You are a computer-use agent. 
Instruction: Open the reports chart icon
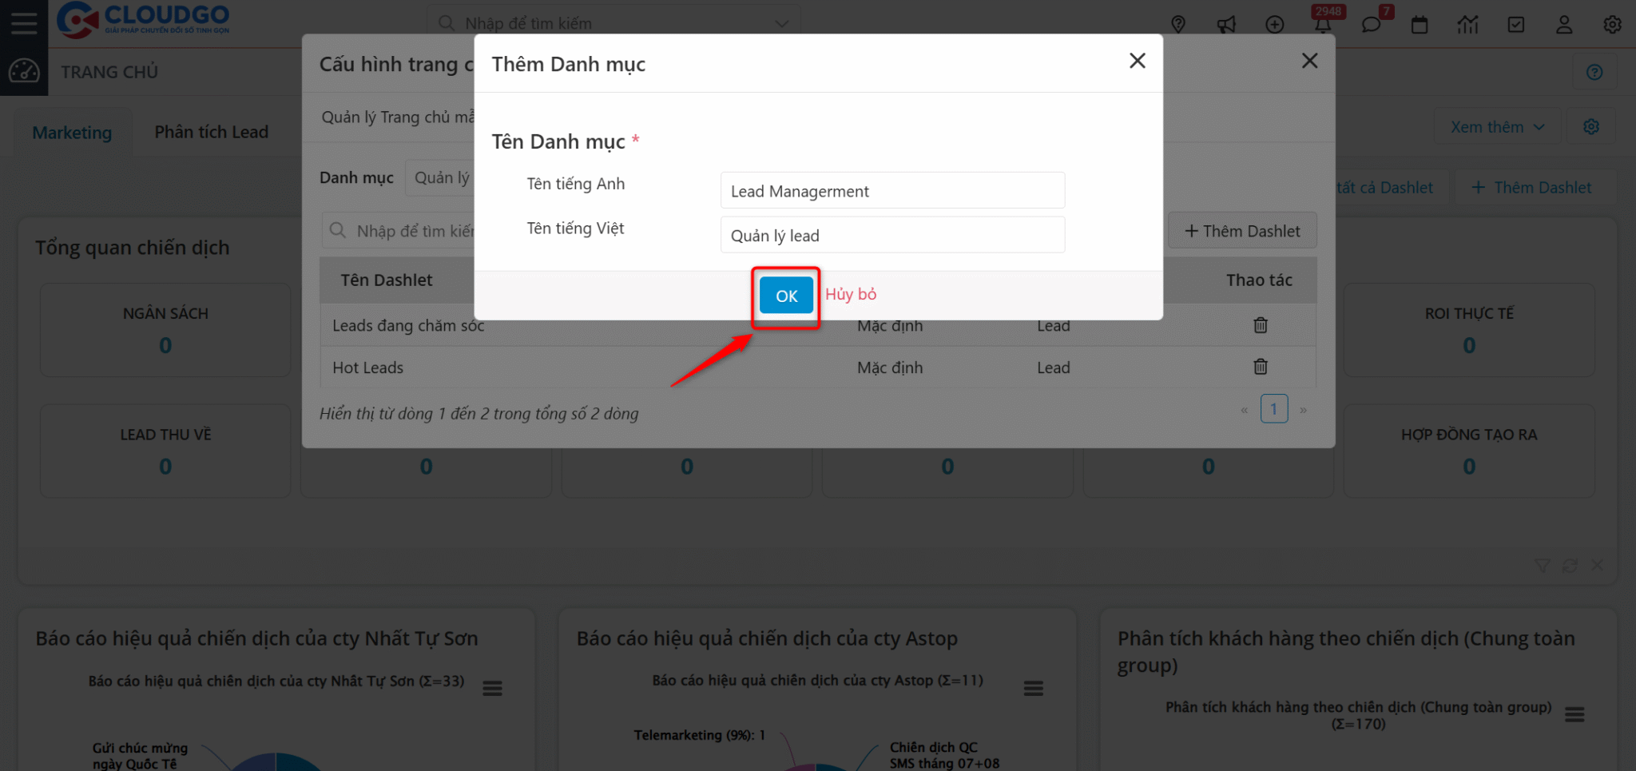point(1467,25)
